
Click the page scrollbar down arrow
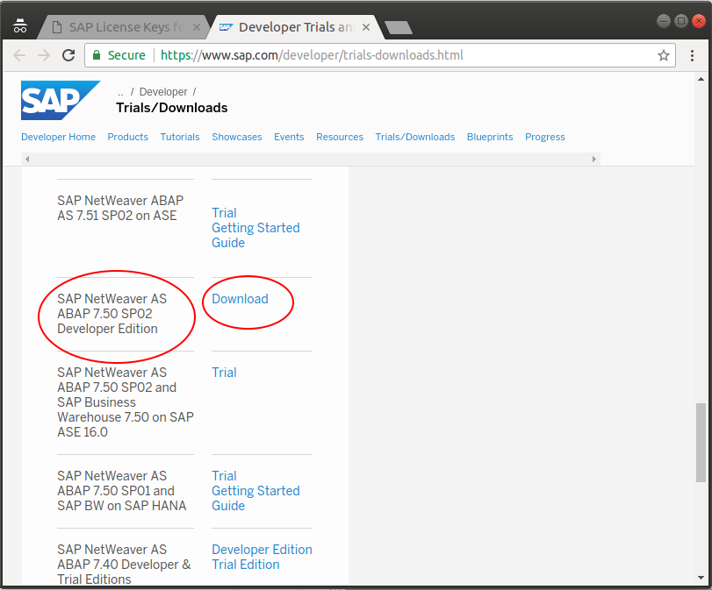701,578
